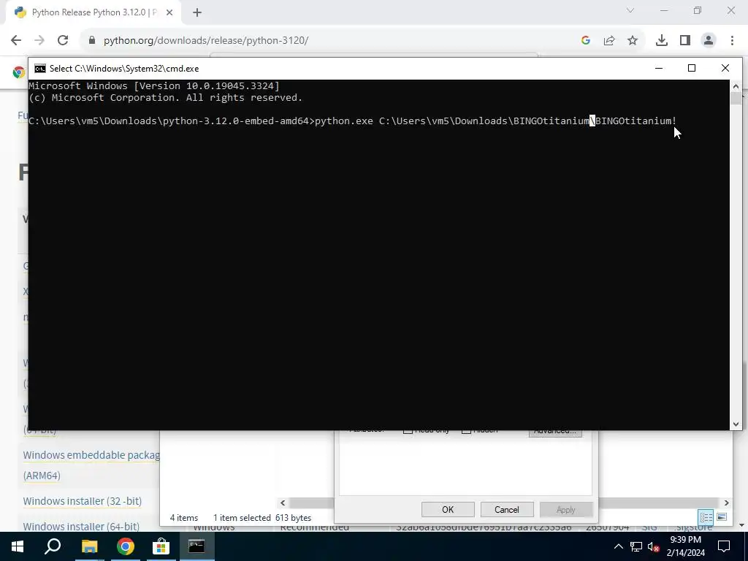Screen dimensions: 748x561
Task: Click the 1 item selected status text
Action: pyautogui.click(x=242, y=518)
